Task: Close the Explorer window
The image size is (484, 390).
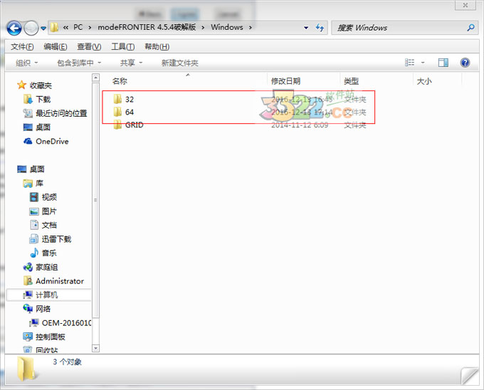Action: (465, 5)
